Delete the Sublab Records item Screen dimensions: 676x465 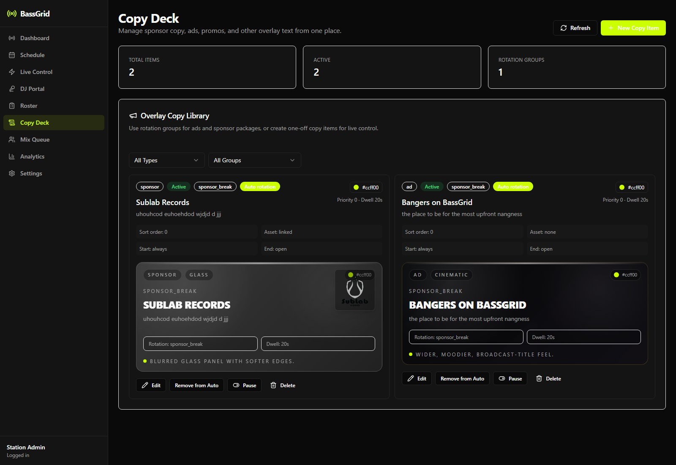coord(283,385)
